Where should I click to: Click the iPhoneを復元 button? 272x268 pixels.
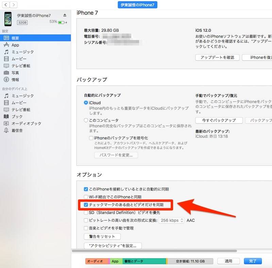(x=257, y=57)
